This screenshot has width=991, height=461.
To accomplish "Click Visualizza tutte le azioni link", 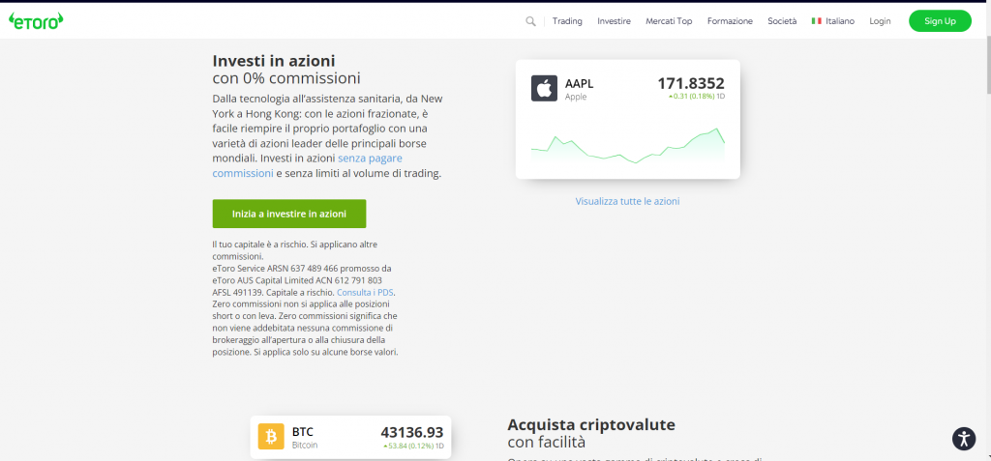I will tap(627, 201).
